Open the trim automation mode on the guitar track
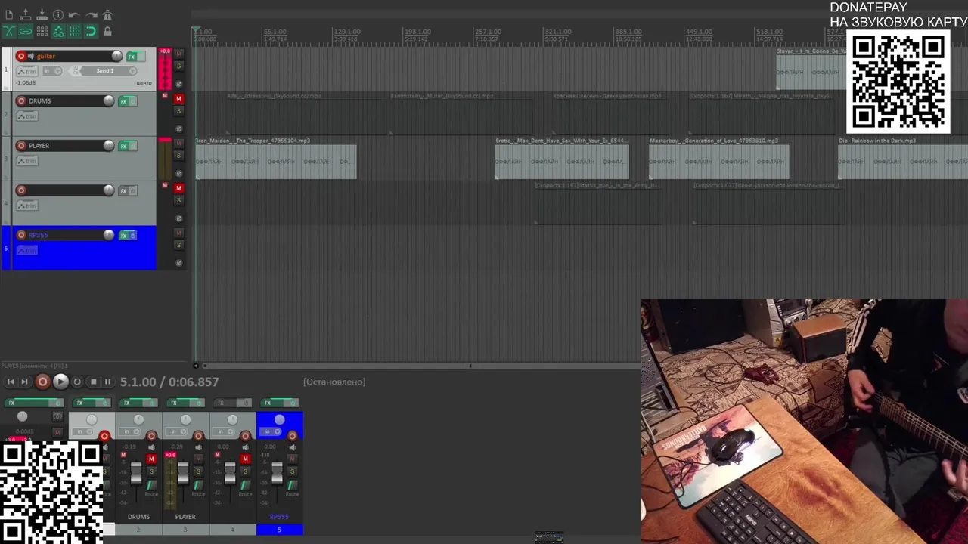This screenshot has width=968, height=544. point(27,71)
